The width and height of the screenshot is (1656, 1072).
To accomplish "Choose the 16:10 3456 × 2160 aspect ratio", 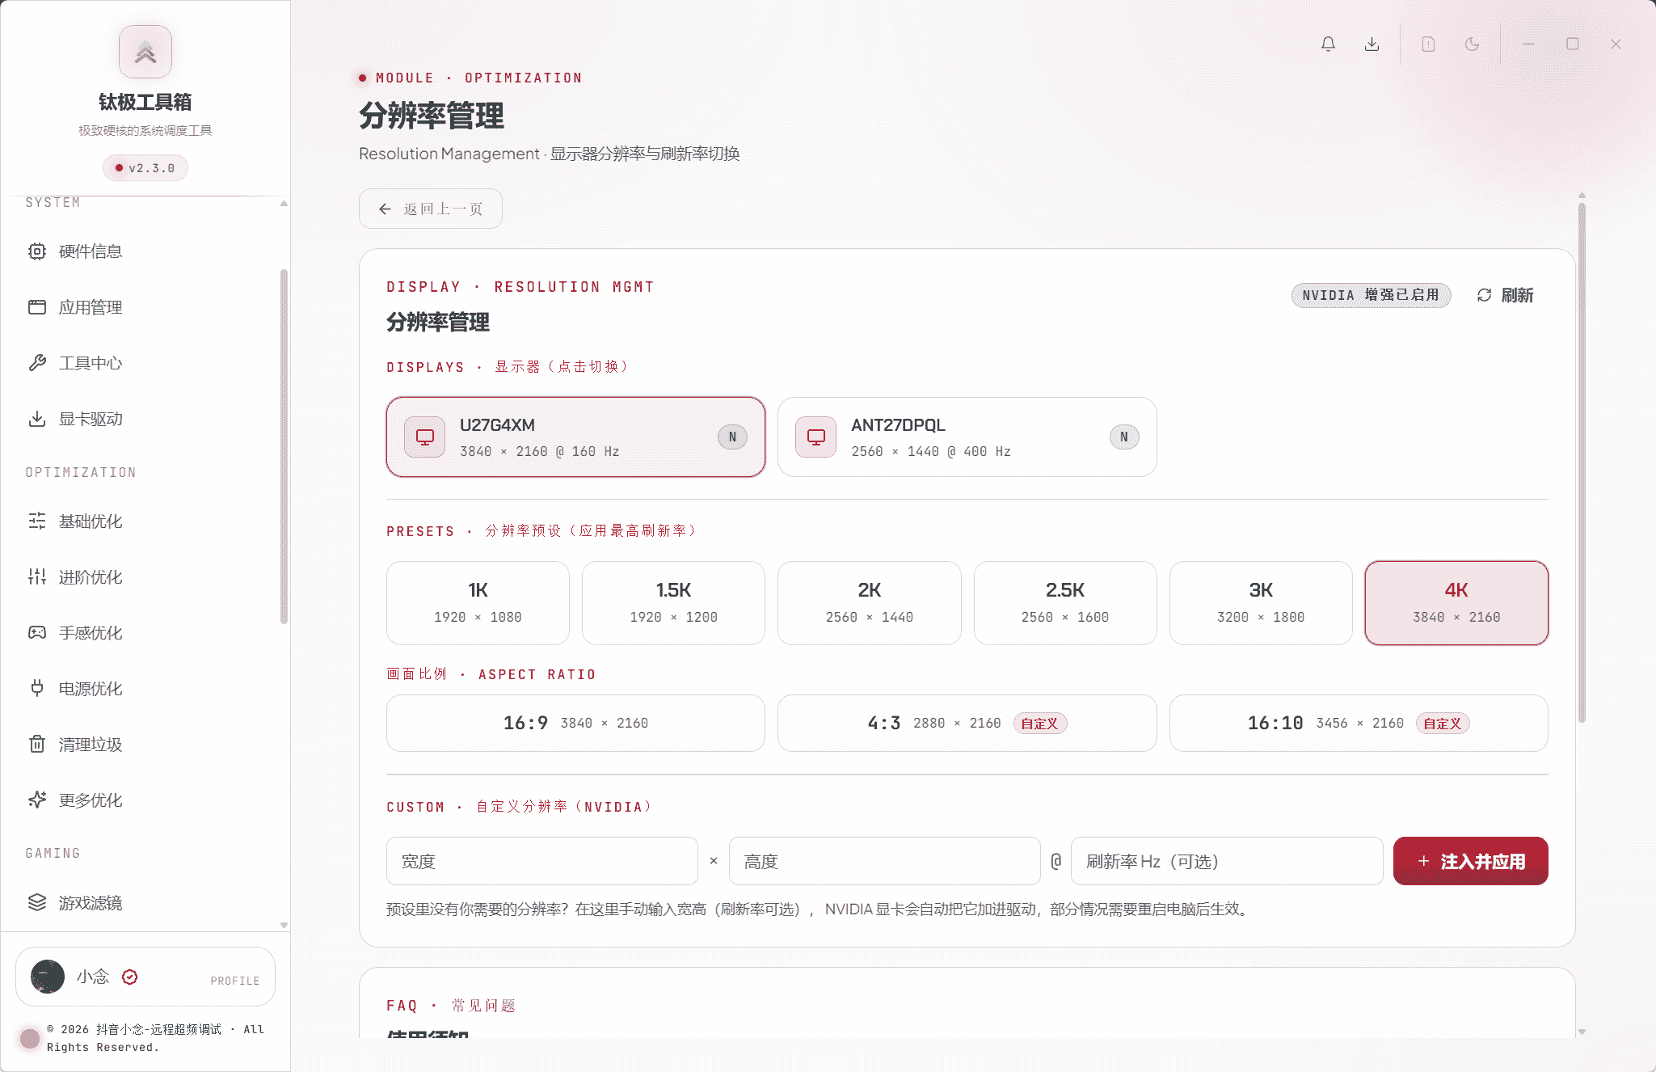I will pyautogui.click(x=1359, y=723).
